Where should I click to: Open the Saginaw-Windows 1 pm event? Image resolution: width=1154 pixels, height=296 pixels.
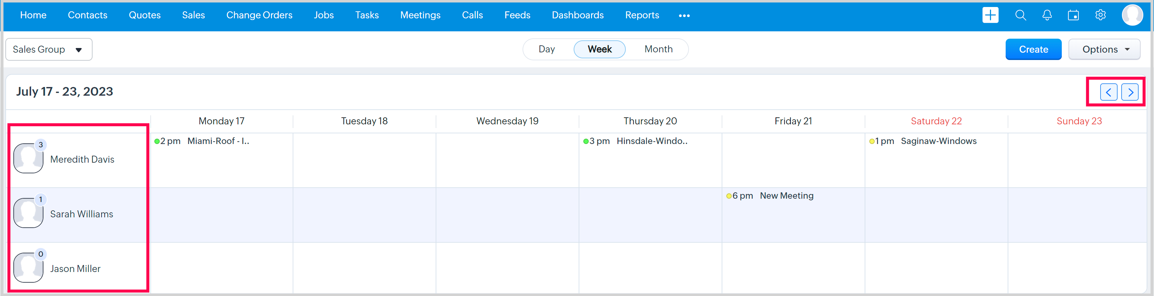938,141
